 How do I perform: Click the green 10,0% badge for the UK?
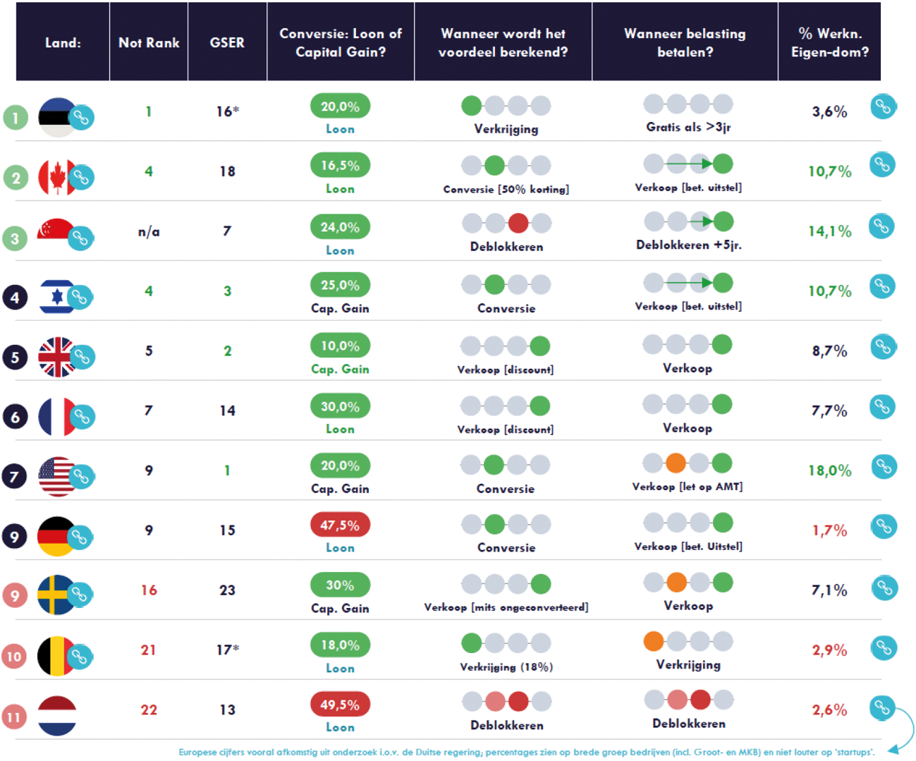pos(340,346)
